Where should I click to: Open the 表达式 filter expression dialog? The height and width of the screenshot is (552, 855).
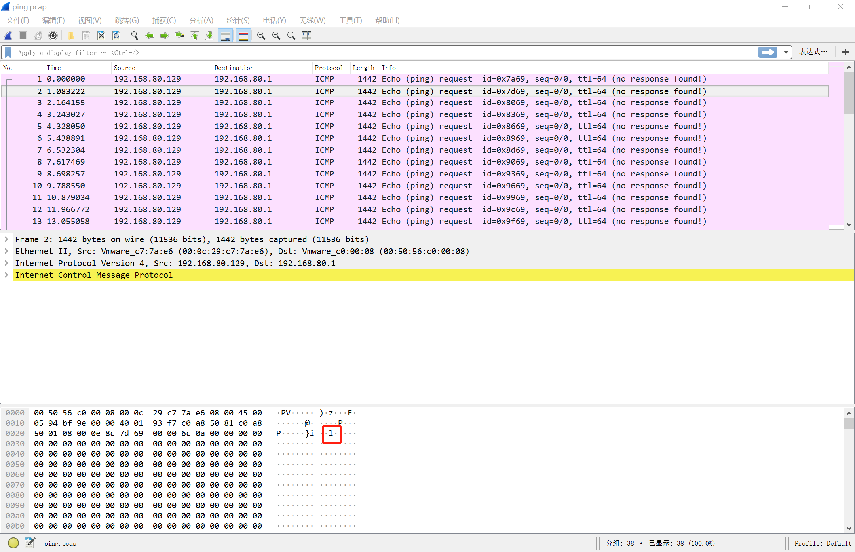click(x=813, y=51)
